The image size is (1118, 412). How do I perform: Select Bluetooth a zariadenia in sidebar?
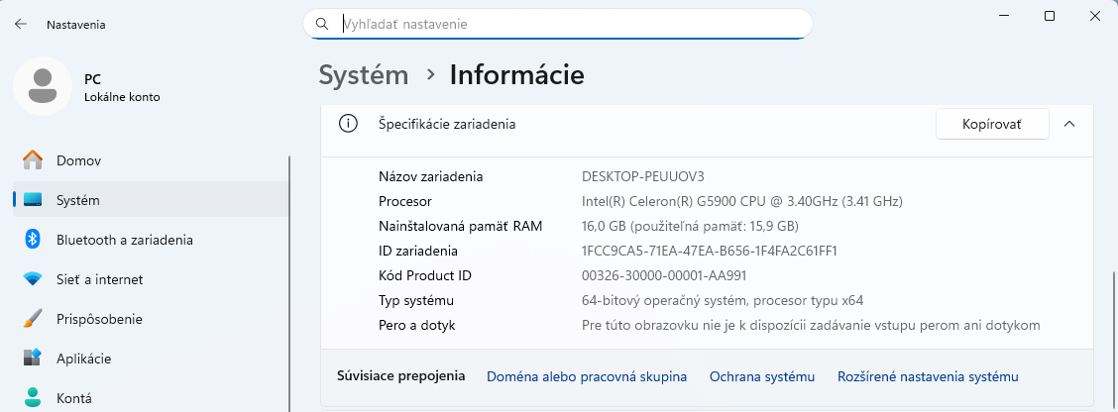pyautogui.click(x=124, y=240)
